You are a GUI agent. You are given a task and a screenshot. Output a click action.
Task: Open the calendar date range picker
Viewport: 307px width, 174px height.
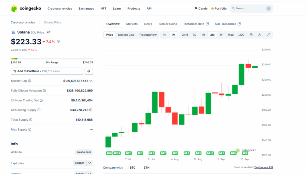click(251, 35)
